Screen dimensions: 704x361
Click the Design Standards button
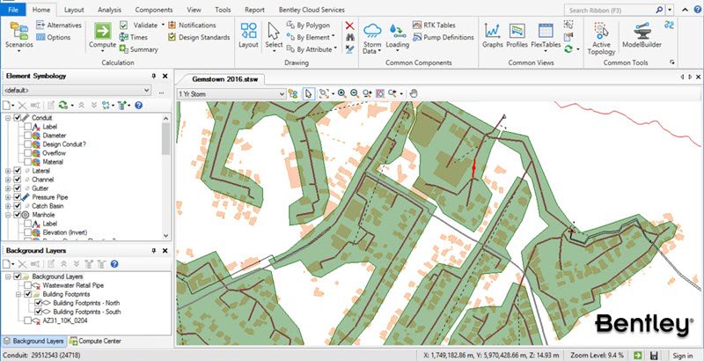(199, 37)
